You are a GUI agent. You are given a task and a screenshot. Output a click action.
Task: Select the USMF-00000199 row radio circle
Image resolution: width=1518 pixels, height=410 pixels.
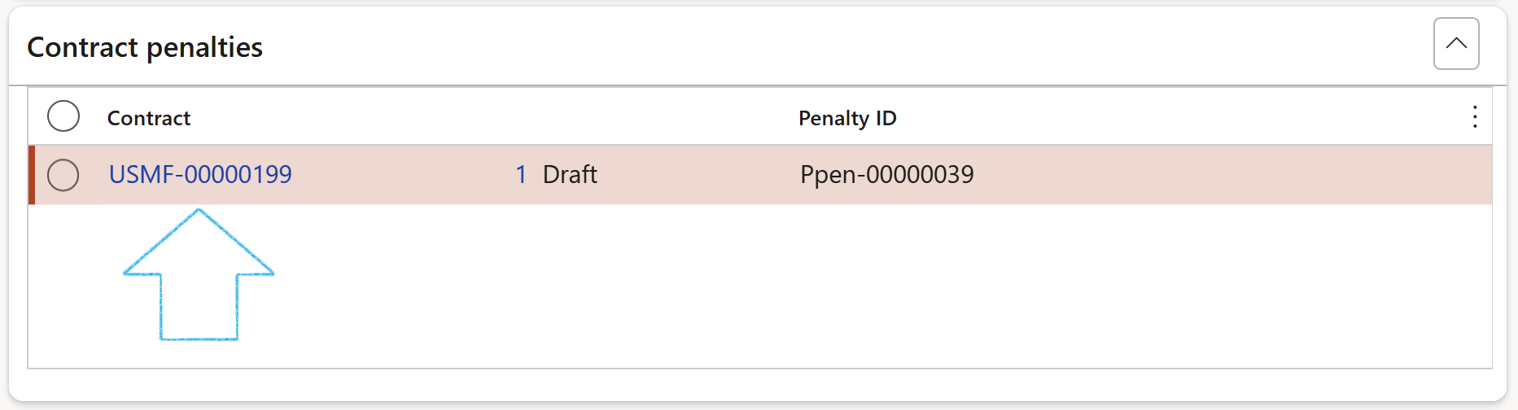(x=63, y=175)
